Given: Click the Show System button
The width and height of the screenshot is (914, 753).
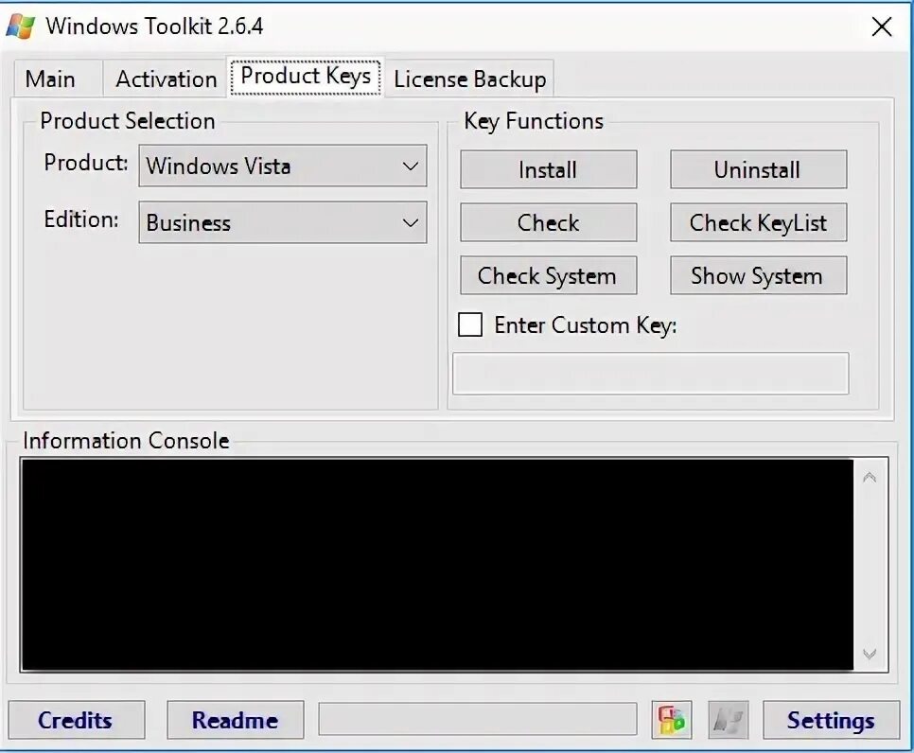Looking at the screenshot, I should (x=759, y=275).
